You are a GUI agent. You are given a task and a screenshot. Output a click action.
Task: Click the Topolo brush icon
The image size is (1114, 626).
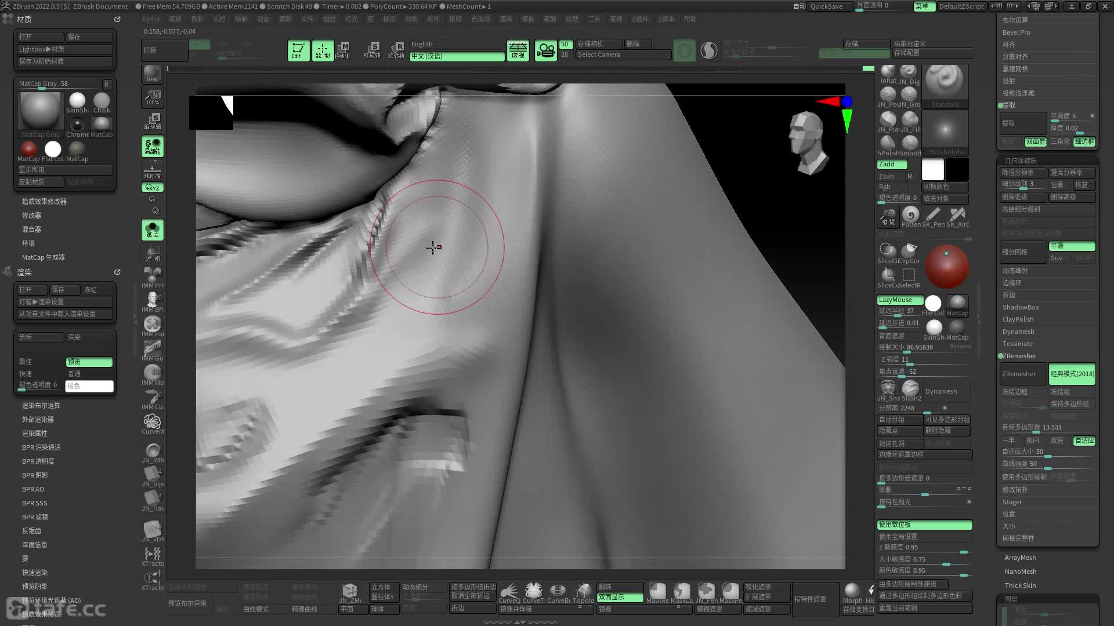pyautogui.click(x=583, y=593)
